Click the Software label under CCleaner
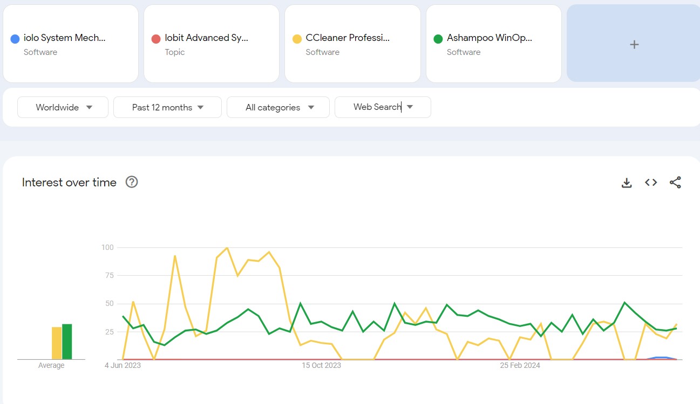 click(322, 52)
